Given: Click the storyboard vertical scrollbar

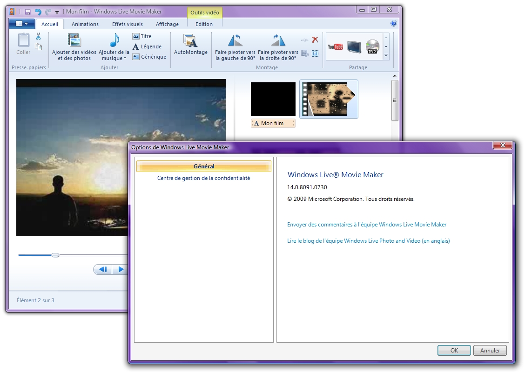Looking at the screenshot, I should point(395,100).
